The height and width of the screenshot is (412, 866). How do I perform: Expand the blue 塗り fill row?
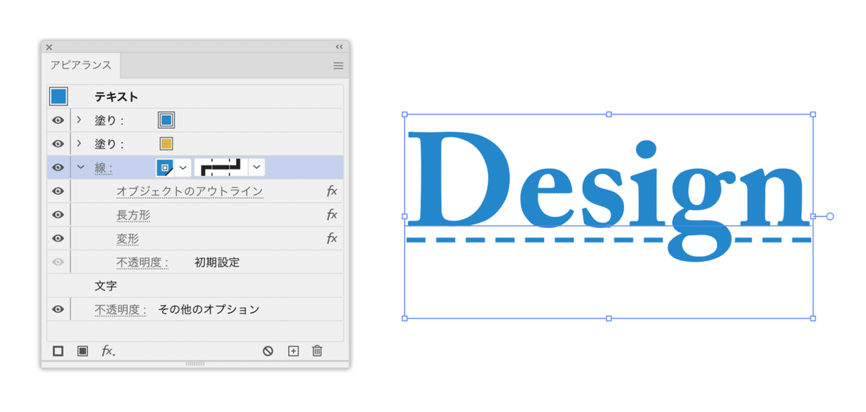tap(79, 120)
